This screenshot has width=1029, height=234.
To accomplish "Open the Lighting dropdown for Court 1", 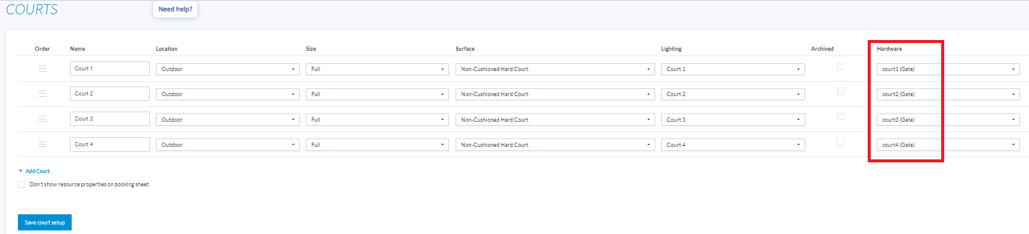I will coord(733,69).
